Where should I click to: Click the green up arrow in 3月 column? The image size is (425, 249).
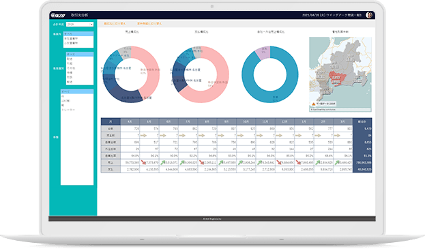(x=337, y=162)
